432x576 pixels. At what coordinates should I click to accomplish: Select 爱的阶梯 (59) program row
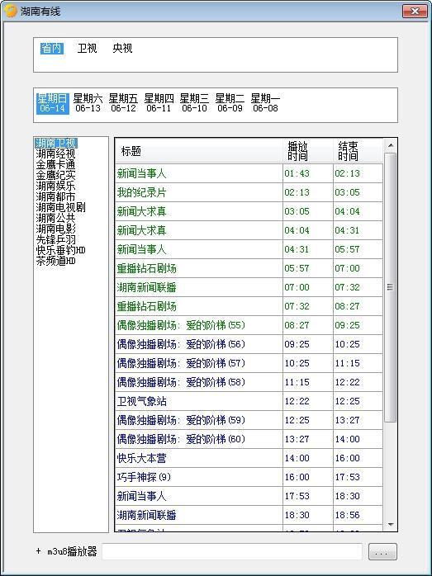[x=249, y=420]
